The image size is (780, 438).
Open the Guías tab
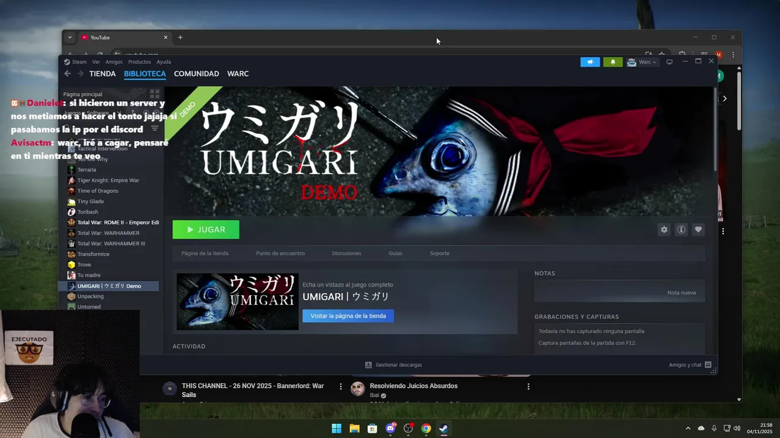[395, 253]
